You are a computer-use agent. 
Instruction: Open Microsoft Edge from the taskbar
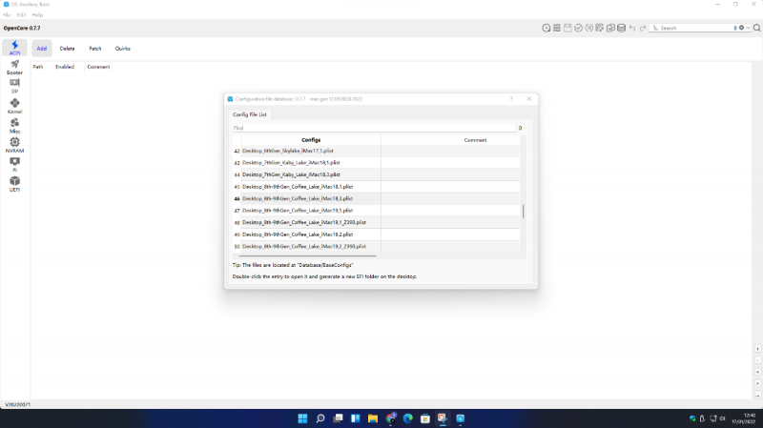click(408, 418)
